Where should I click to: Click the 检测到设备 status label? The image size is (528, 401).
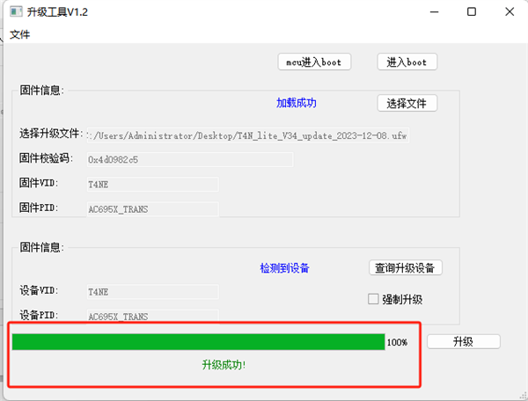[x=284, y=268]
